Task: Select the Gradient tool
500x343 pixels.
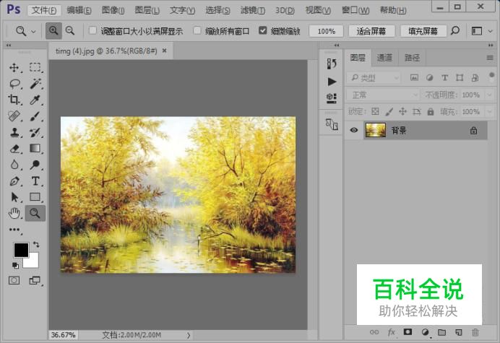Action: pyautogui.click(x=35, y=149)
